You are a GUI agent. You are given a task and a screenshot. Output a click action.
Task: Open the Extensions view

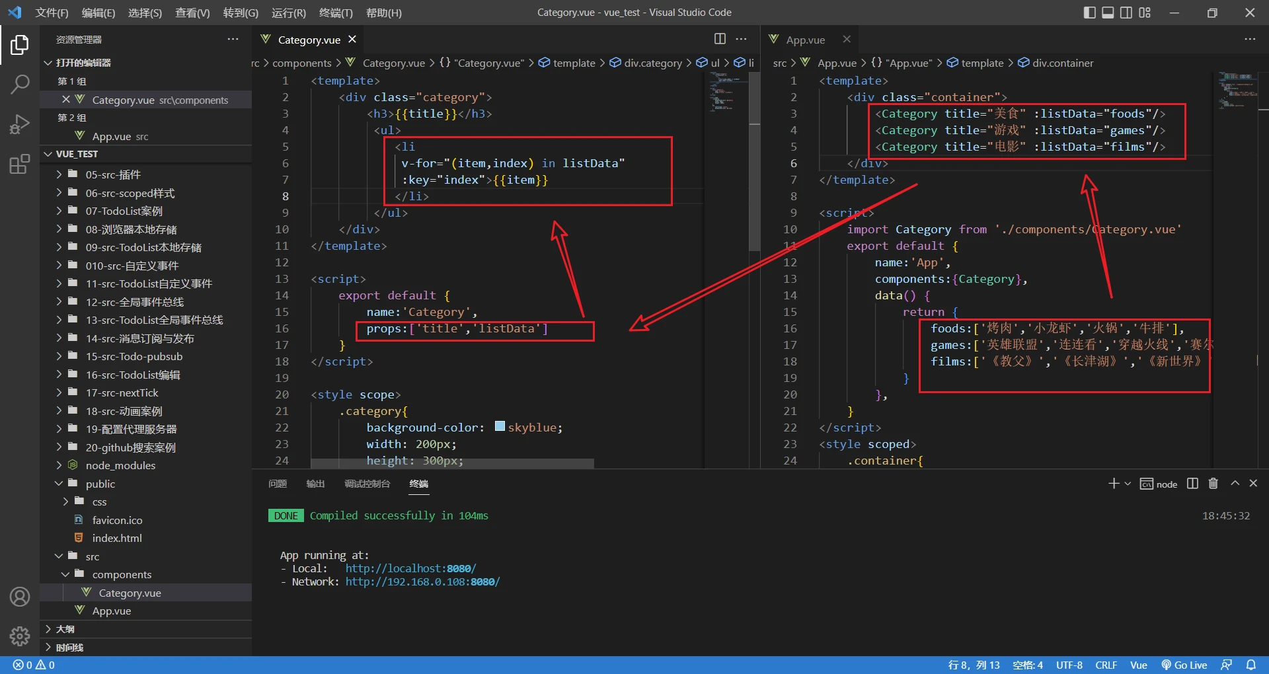tap(20, 164)
